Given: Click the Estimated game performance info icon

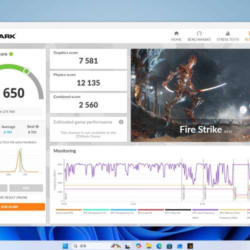Looking at the screenshot, I should click(121, 122).
